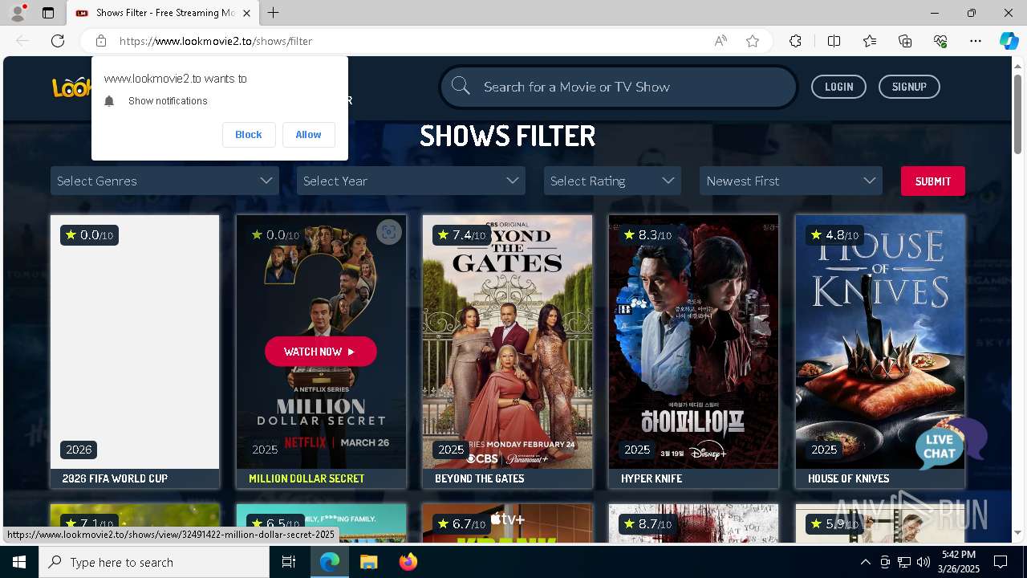Open the Browser essentials heart icon
The width and height of the screenshot is (1027, 578).
coord(940,41)
